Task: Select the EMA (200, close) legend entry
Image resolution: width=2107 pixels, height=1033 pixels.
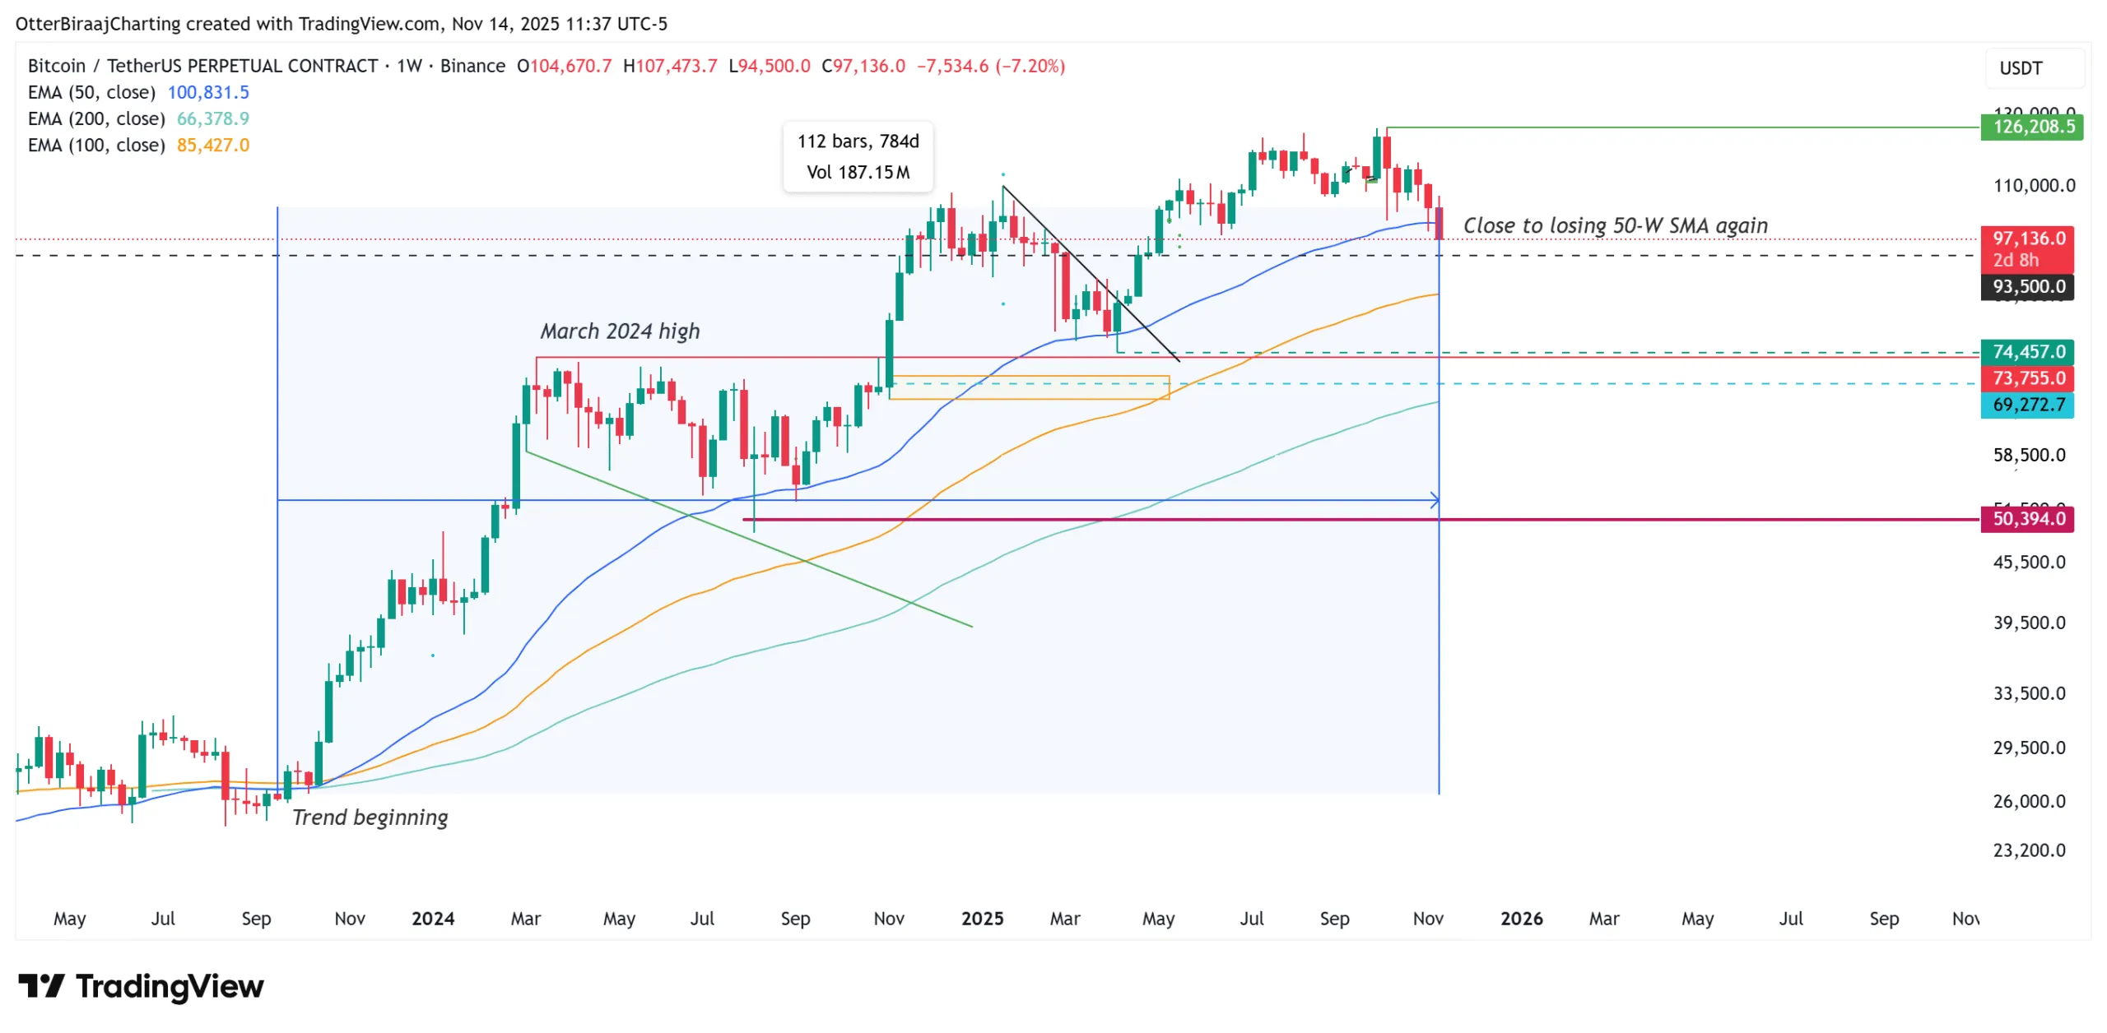Action: (x=96, y=118)
